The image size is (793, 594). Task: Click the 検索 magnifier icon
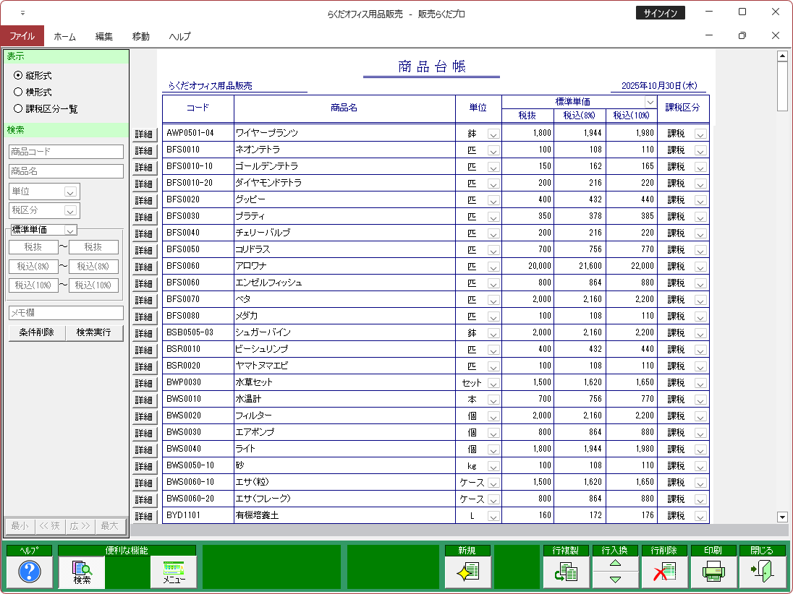82,572
